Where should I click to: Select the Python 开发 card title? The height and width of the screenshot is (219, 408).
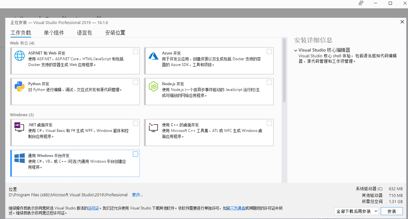tap(39, 84)
